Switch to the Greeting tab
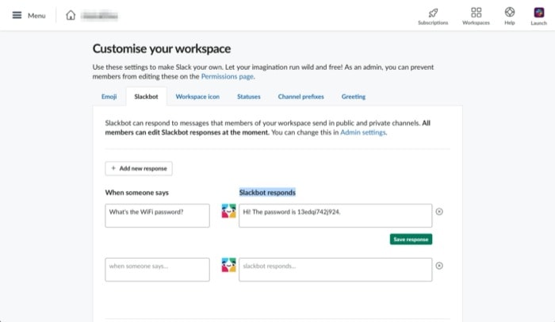 pos(354,97)
